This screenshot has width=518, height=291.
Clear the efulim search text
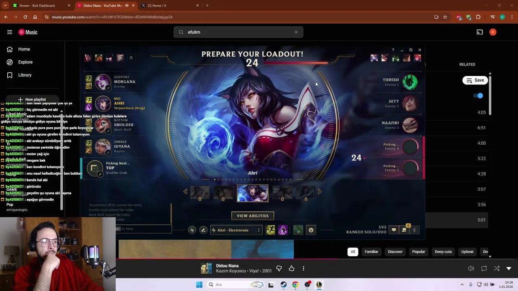[x=296, y=32]
